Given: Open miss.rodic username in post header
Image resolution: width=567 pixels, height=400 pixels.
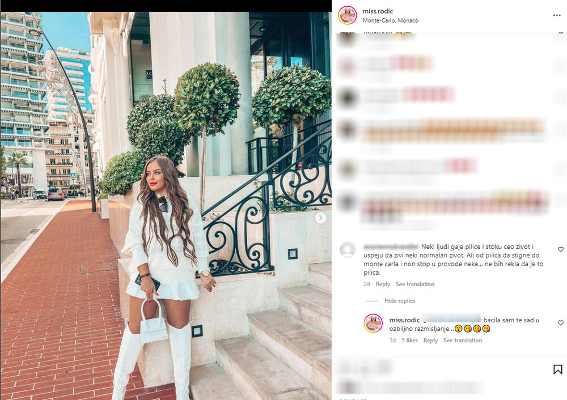Looking at the screenshot, I should [378, 11].
